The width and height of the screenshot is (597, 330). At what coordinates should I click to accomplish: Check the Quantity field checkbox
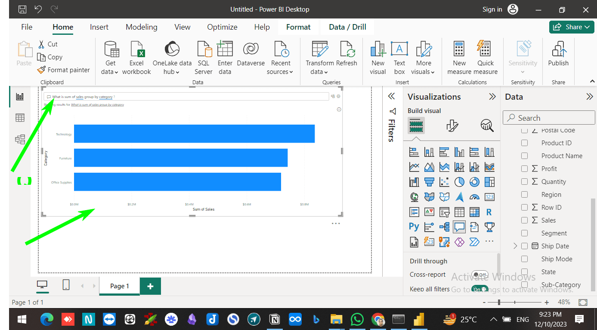[524, 182]
